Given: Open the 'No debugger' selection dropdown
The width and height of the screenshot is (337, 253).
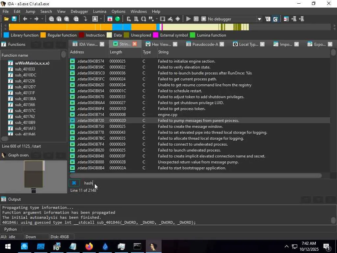Looking at the screenshot, I should coord(259,19).
